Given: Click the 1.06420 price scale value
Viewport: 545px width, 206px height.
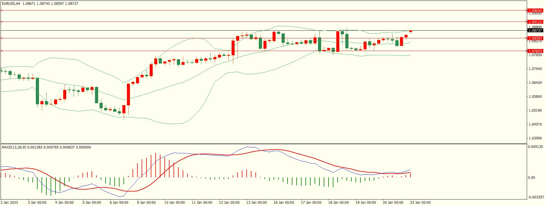Looking at the screenshot, I should point(535,83).
